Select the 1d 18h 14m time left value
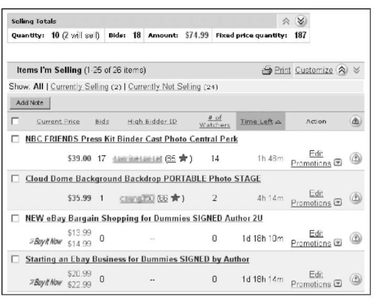 263,279
